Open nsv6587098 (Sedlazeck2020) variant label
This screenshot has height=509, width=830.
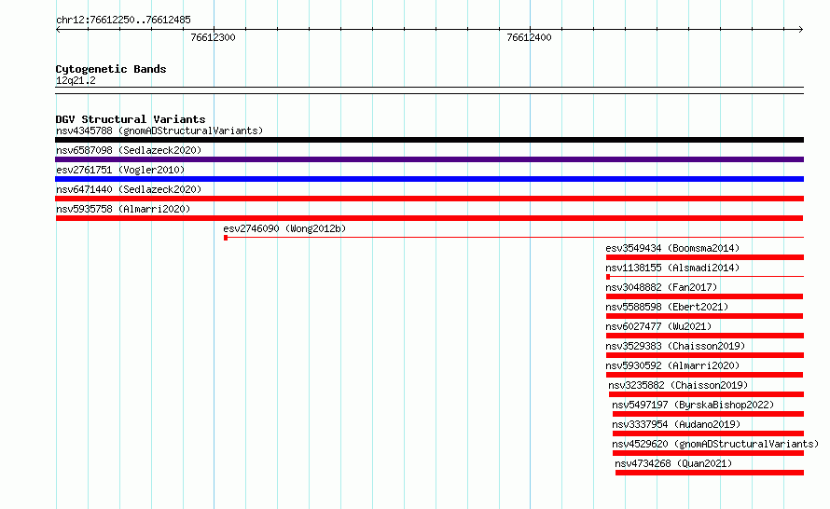pyautogui.click(x=129, y=150)
